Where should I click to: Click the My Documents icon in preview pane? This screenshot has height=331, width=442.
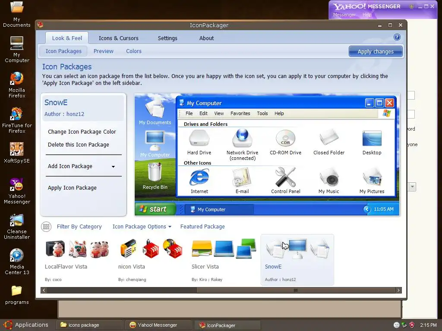[155, 108]
